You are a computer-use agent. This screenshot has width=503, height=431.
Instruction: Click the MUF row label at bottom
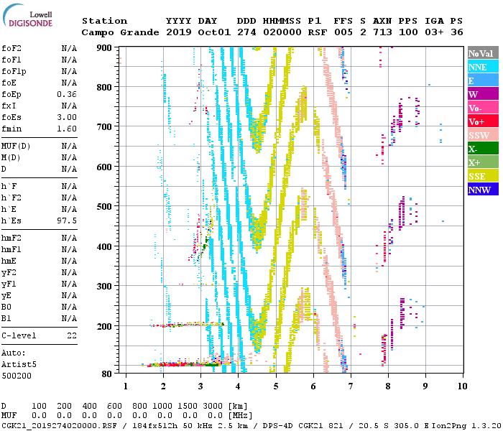point(9,416)
